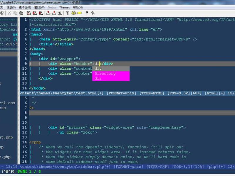
Task: Click the Load Session toolbar icon
Action: [x=48, y=13]
